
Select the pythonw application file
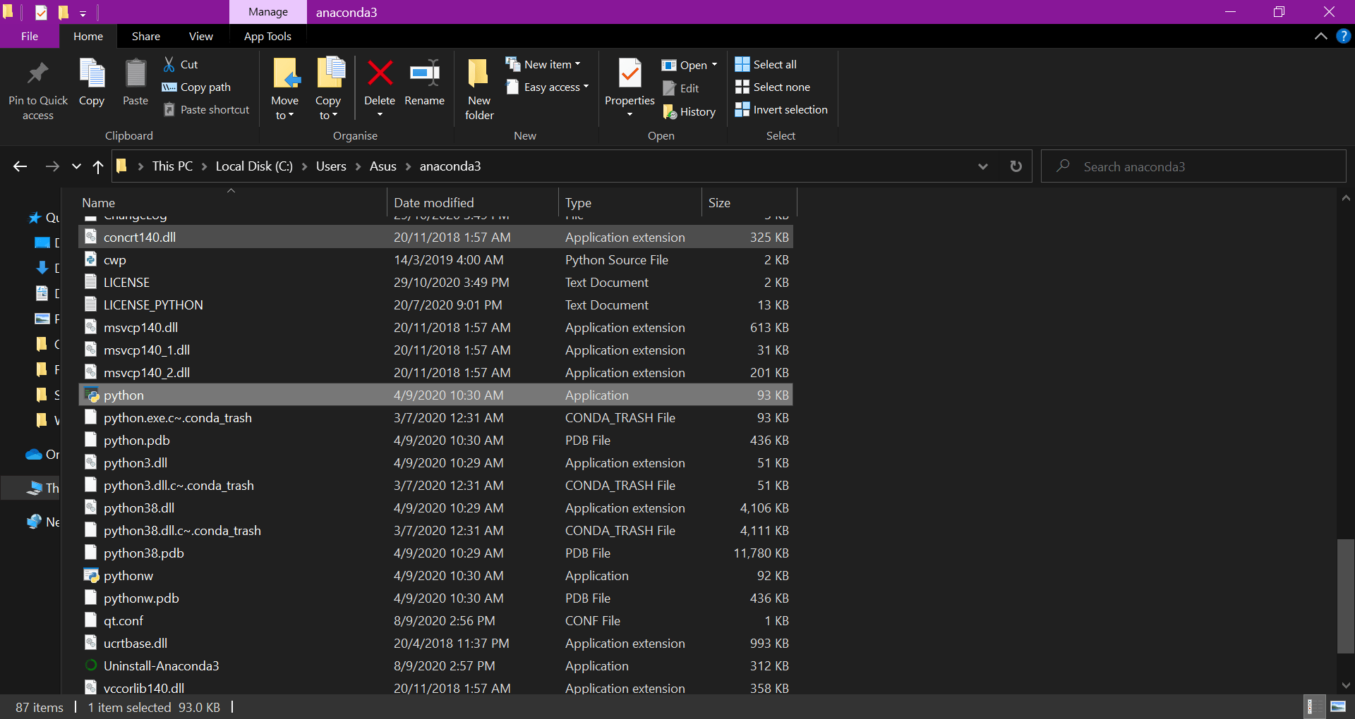tap(435, 576)
